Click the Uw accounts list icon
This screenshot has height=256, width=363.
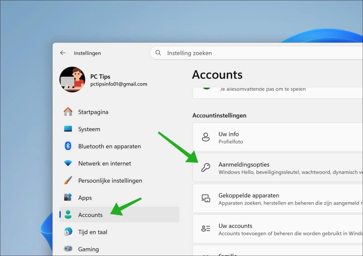point(206,229)
